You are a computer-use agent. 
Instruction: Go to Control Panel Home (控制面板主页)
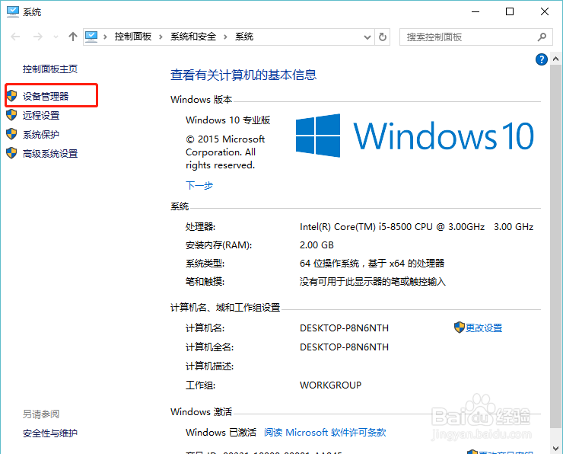(50, 69)
